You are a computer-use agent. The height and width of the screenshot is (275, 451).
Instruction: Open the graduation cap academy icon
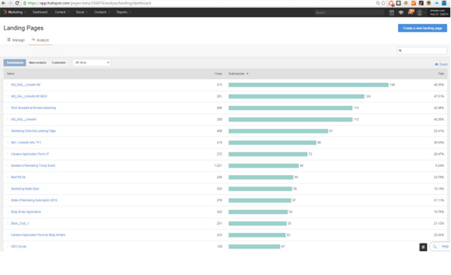coord(401,12)
